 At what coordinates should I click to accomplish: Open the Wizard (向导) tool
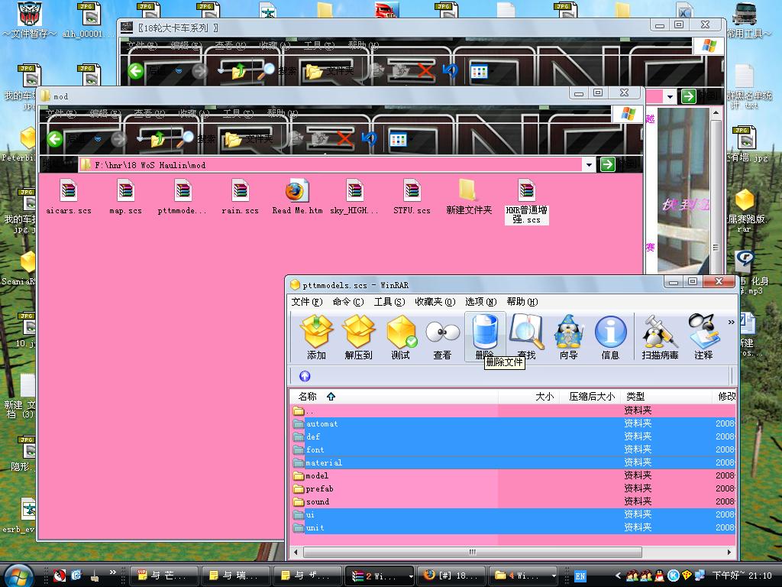coord(568,336)
